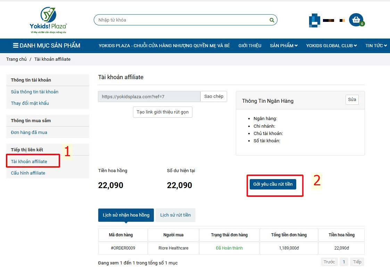This screenshot has width=390, height=270.
Task: Open the shopping cart icon
Action: click(356, 20)
